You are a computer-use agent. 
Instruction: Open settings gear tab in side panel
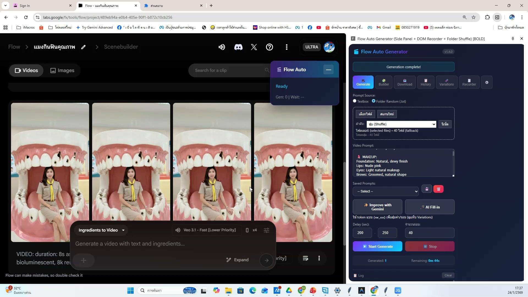487,82
